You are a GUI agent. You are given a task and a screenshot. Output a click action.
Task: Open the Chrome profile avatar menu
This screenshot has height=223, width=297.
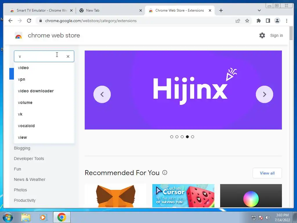point(277,21)
